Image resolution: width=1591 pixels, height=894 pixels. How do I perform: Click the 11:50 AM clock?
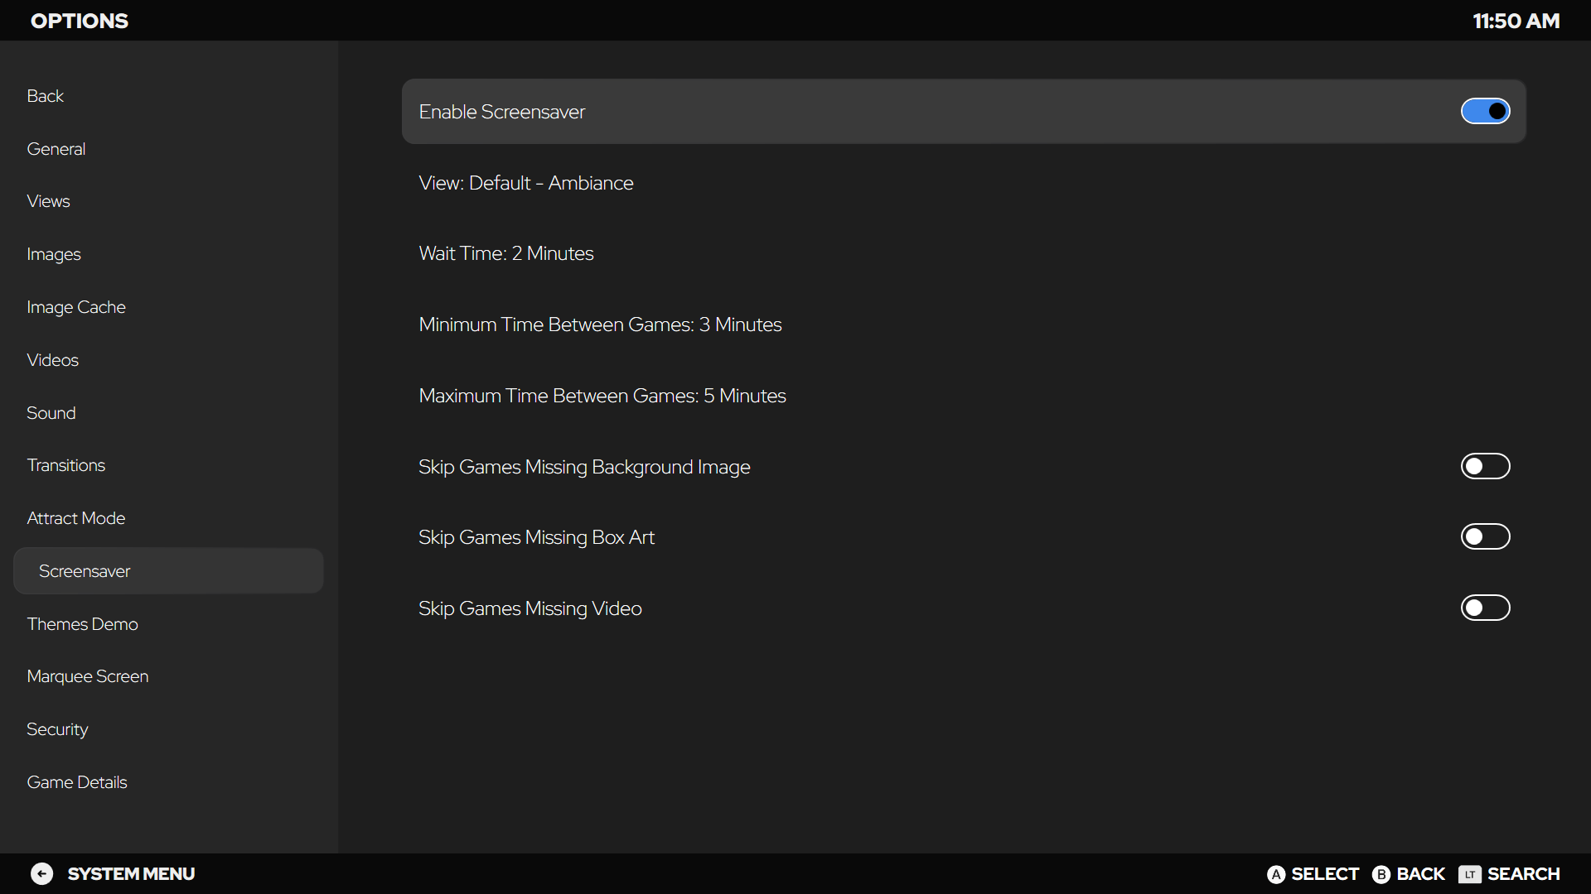pos(1516,21)
